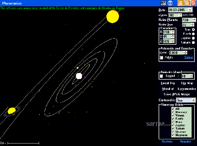Viewport: 197px width, 146px height.
Task: Adjust the Rotation Y spinner
Action: 173,36
